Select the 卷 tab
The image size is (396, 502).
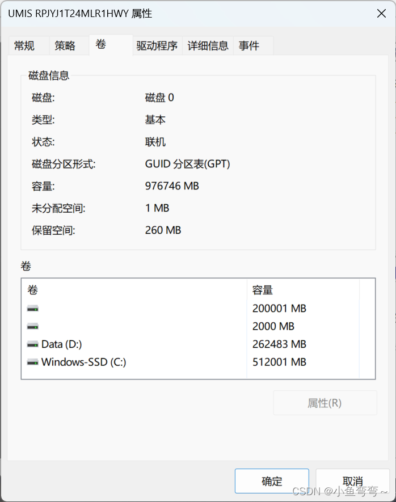[101, 45]
